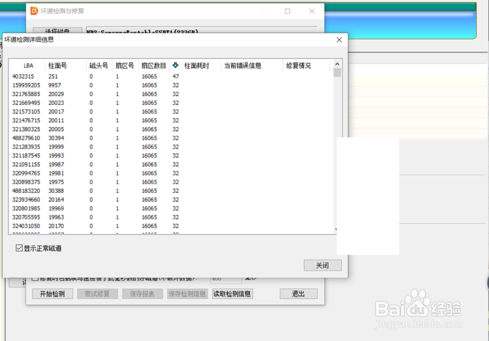The width and height of the screenshot is (489, 341).
Task: Select the row with LBA 320705595
Action: pyautogui.click(x=172, y=217)
